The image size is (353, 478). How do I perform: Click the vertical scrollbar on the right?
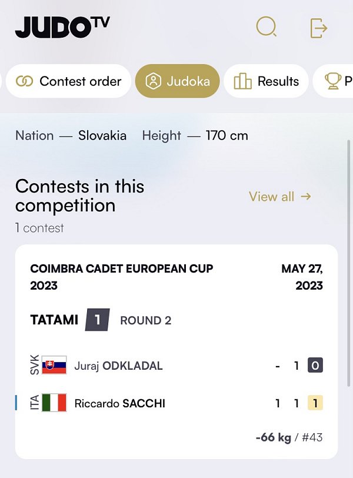tap(349, 264)
